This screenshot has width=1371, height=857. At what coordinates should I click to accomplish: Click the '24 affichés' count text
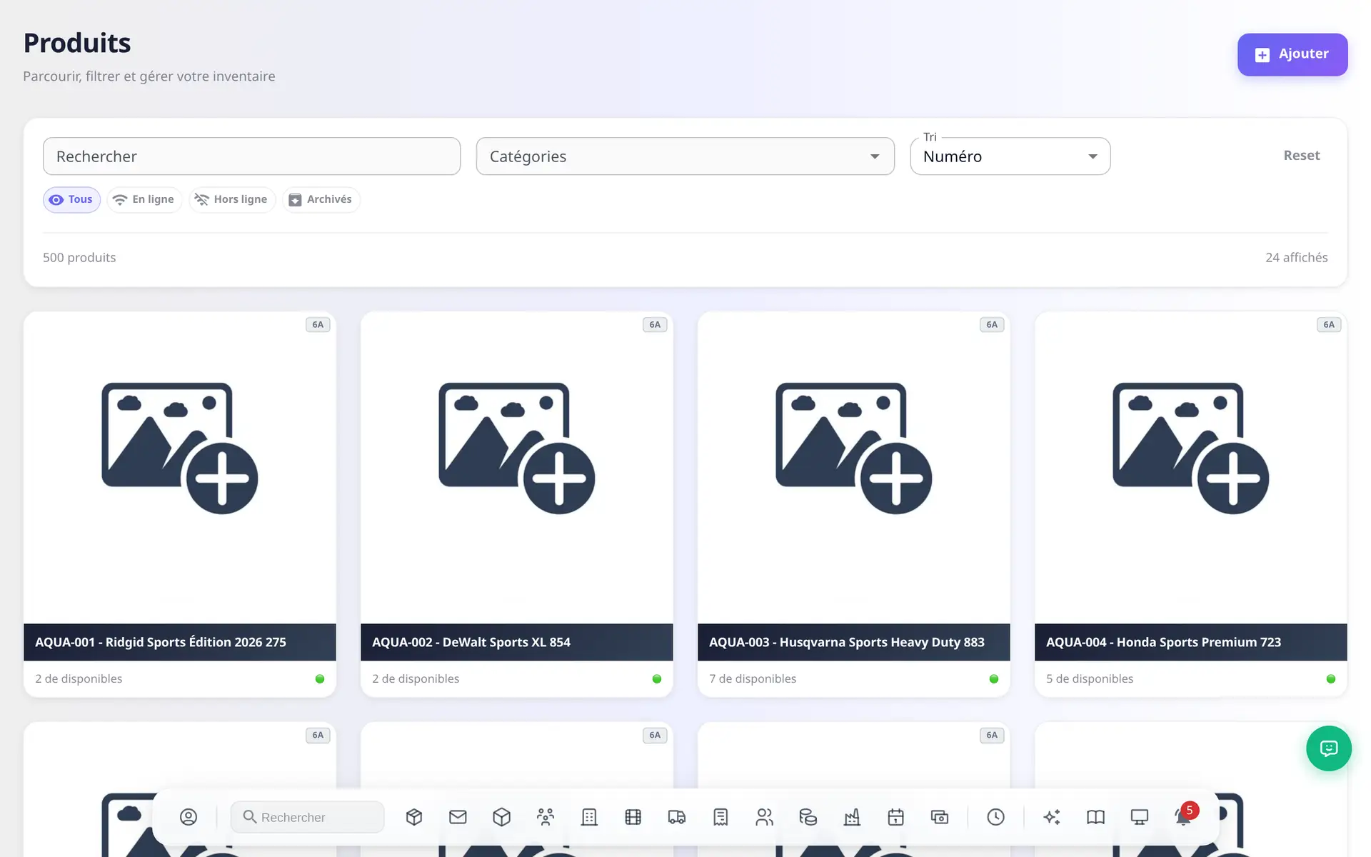click(x=1297, y=258)
